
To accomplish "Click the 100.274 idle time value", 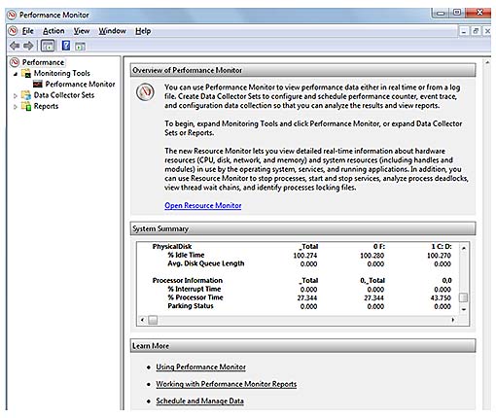I will coord(305,256).
